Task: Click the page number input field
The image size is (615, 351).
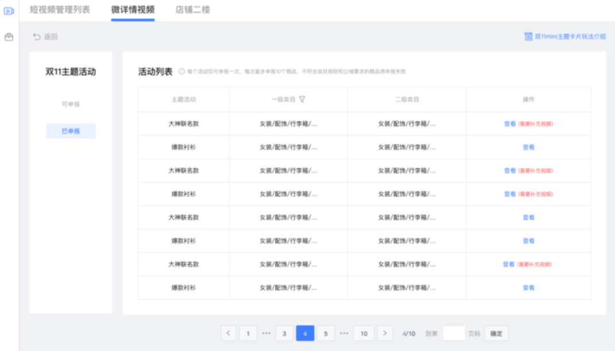Action: (454, 333)
